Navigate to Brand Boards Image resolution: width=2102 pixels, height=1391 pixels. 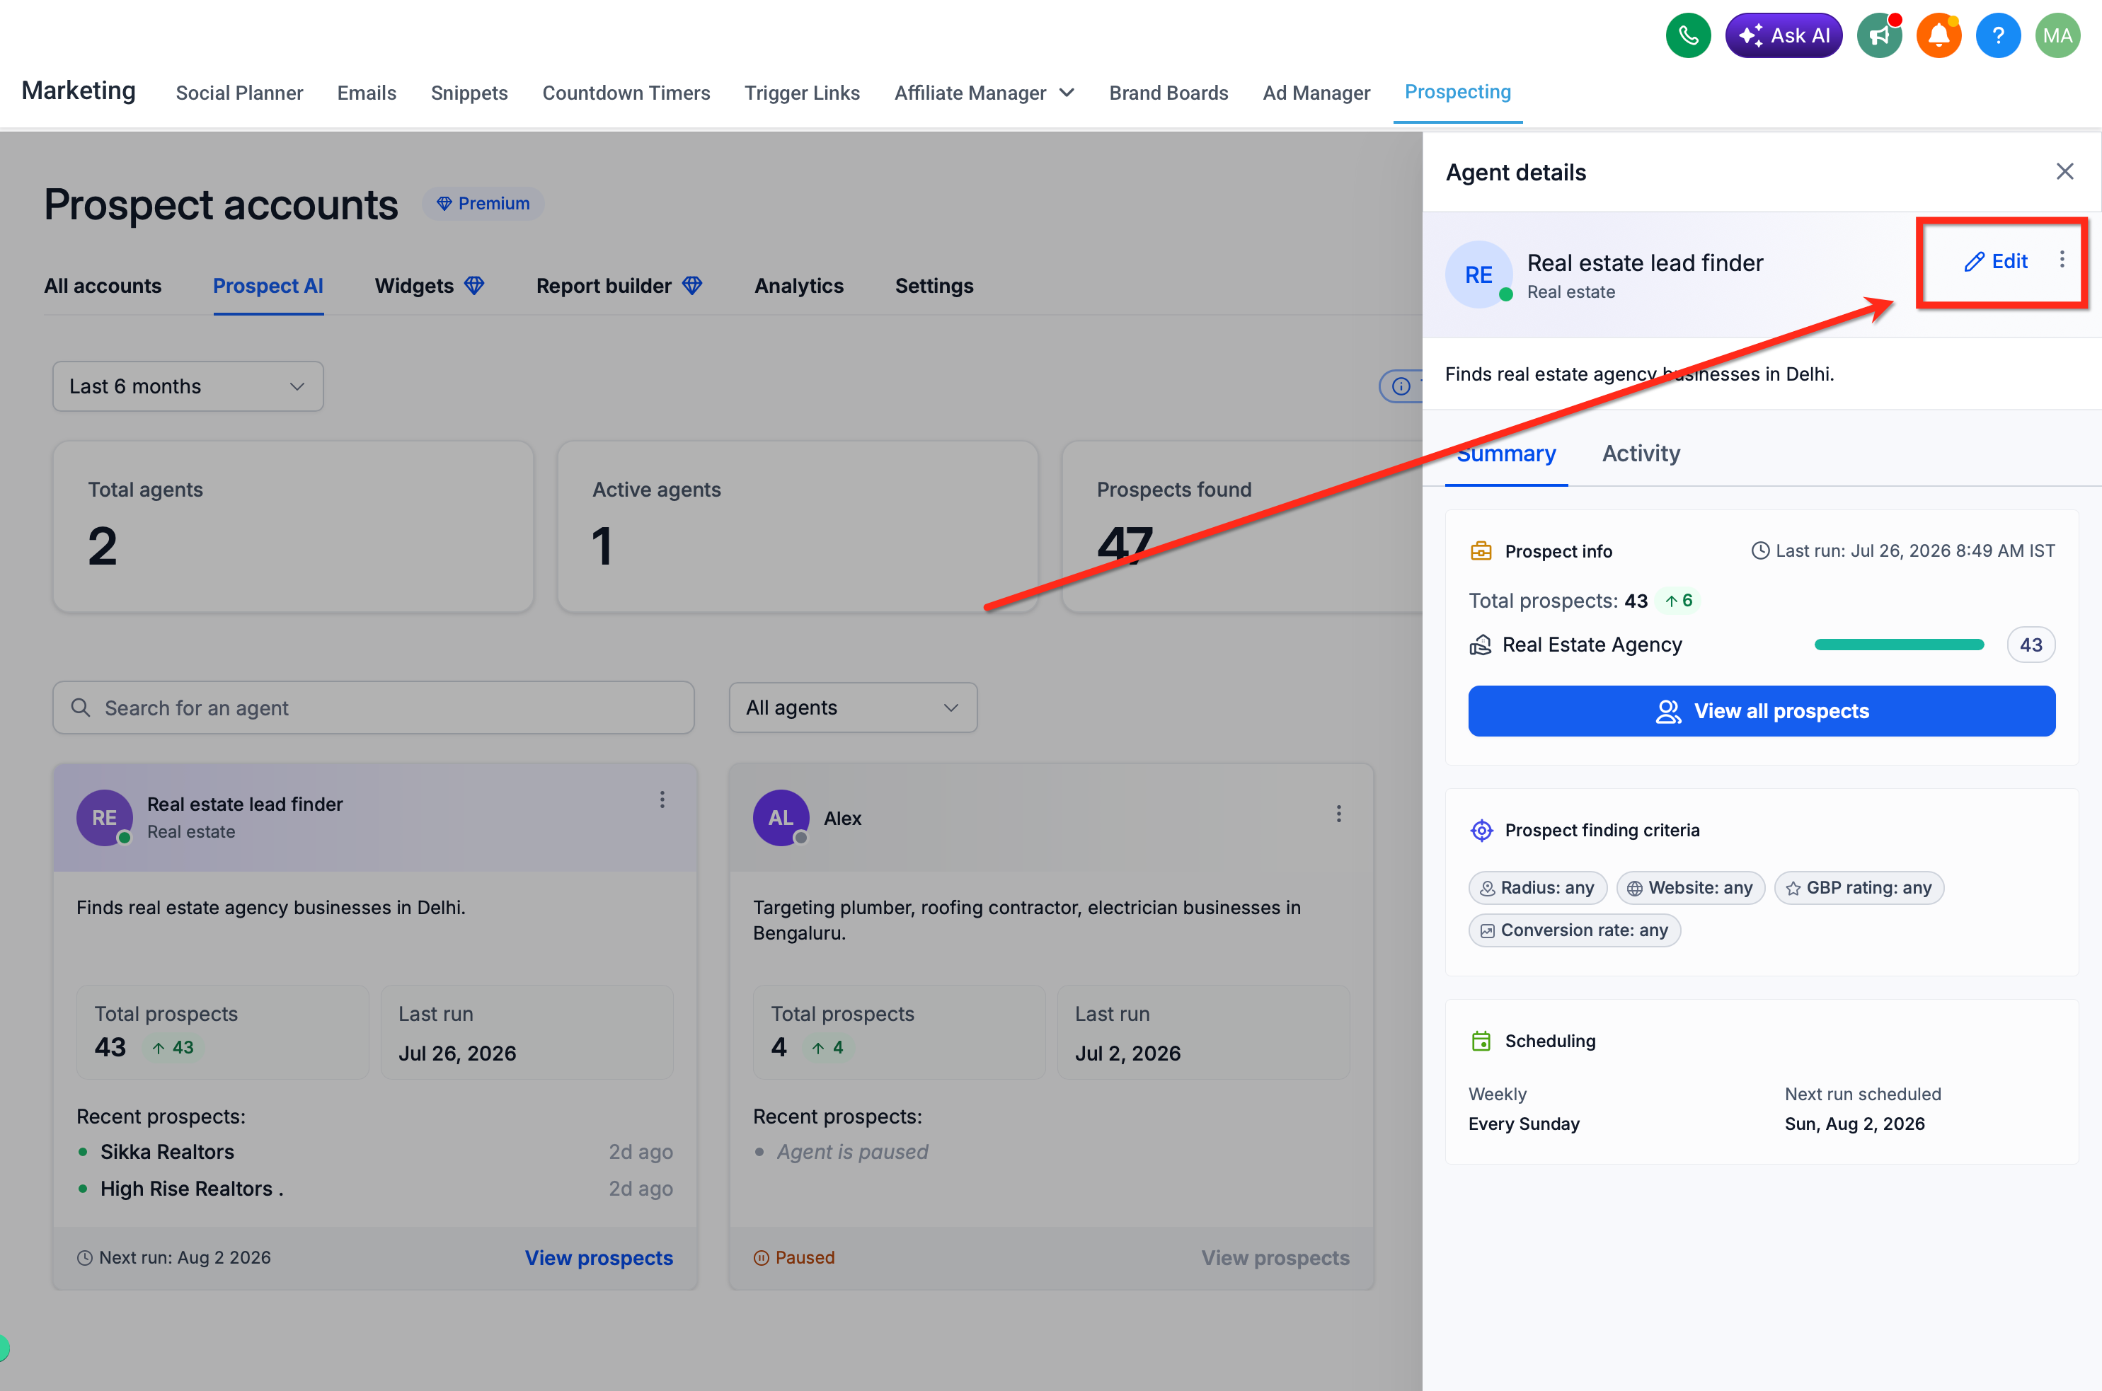1168,92
